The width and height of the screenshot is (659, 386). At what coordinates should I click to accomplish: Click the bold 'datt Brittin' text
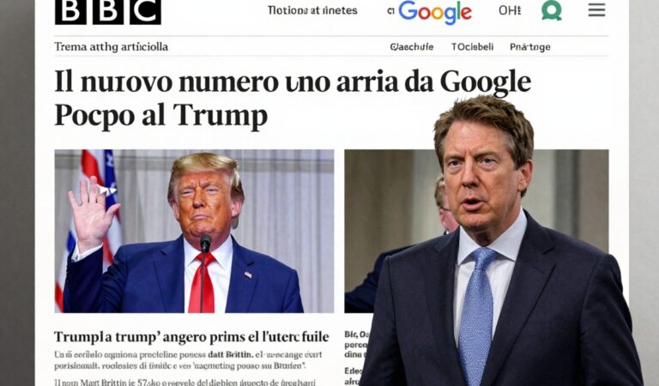[231, 354]
